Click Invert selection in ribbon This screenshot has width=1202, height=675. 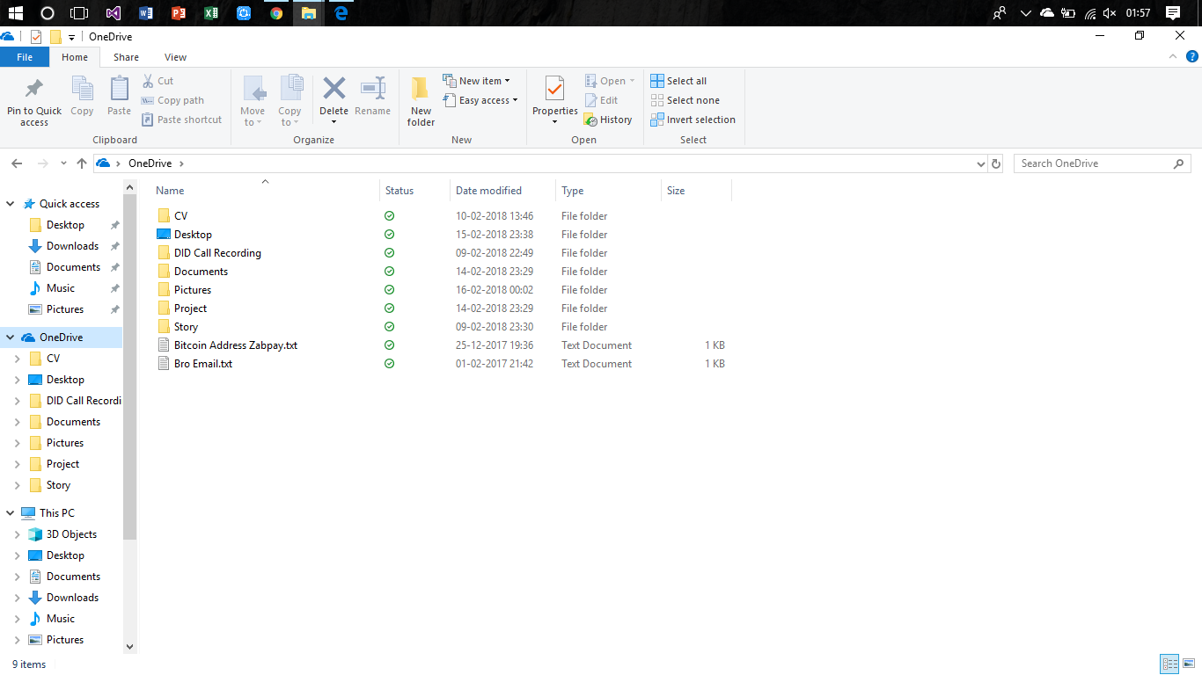point(693,120)
